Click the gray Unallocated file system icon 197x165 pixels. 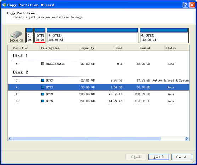[43, 64]
